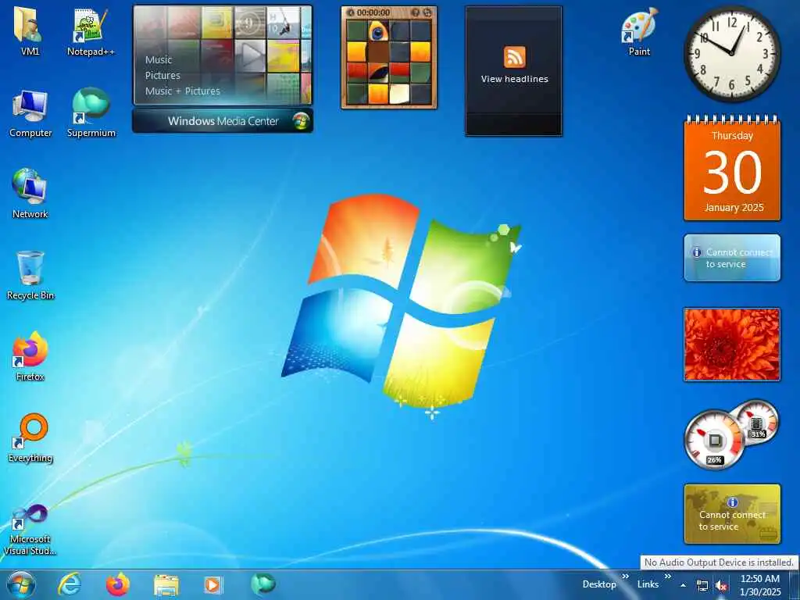Open Windows Media Player from the taskbar
This screenshot has height=600, width=800.
tap(213, 585)
